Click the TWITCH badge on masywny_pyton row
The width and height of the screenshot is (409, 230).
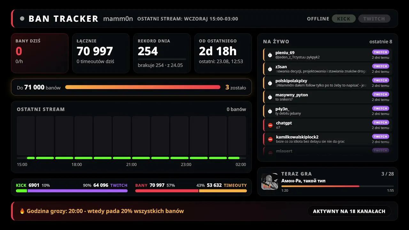coord(381,94)
